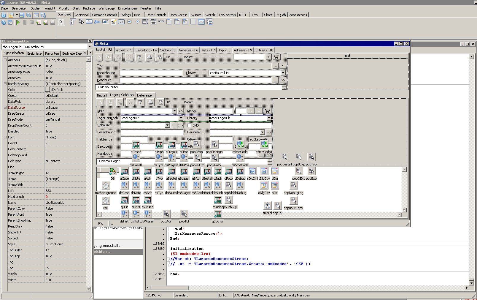This screenshot has width=477, height=300.
Task: Click the shopping cart button in Lager panel
Action: (268, 111)
